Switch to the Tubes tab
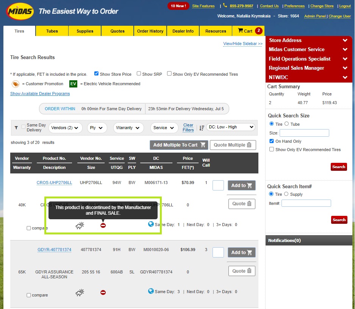Image resolution: width=355 pixels, height=309 pixels. pos(52,31)
